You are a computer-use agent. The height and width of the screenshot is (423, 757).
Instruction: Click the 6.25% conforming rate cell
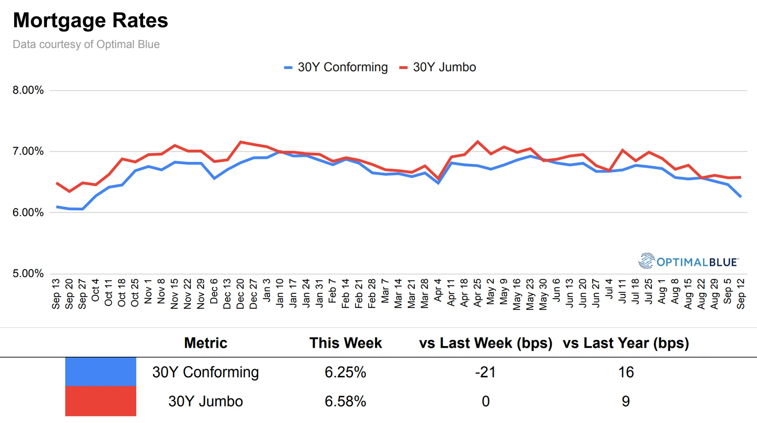345,372
